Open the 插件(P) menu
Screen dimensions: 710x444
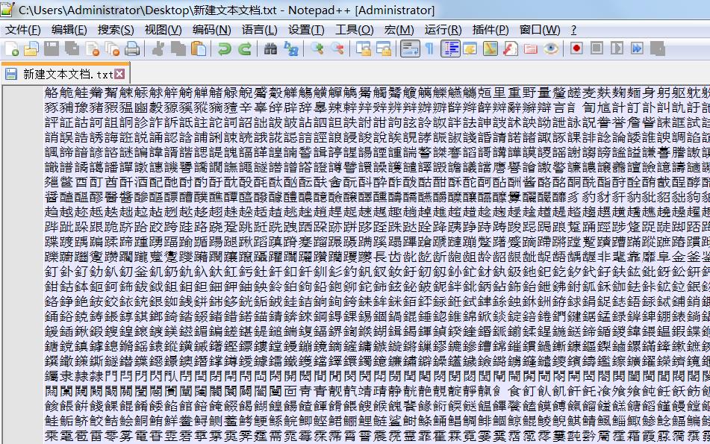[488, 29]
